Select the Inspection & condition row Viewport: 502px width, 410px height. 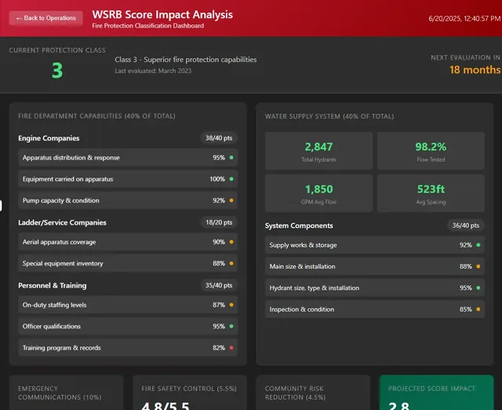375,309
